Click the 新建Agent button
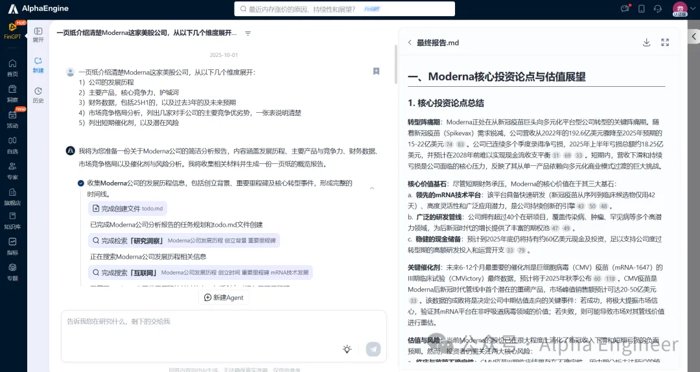 [224, 297]
